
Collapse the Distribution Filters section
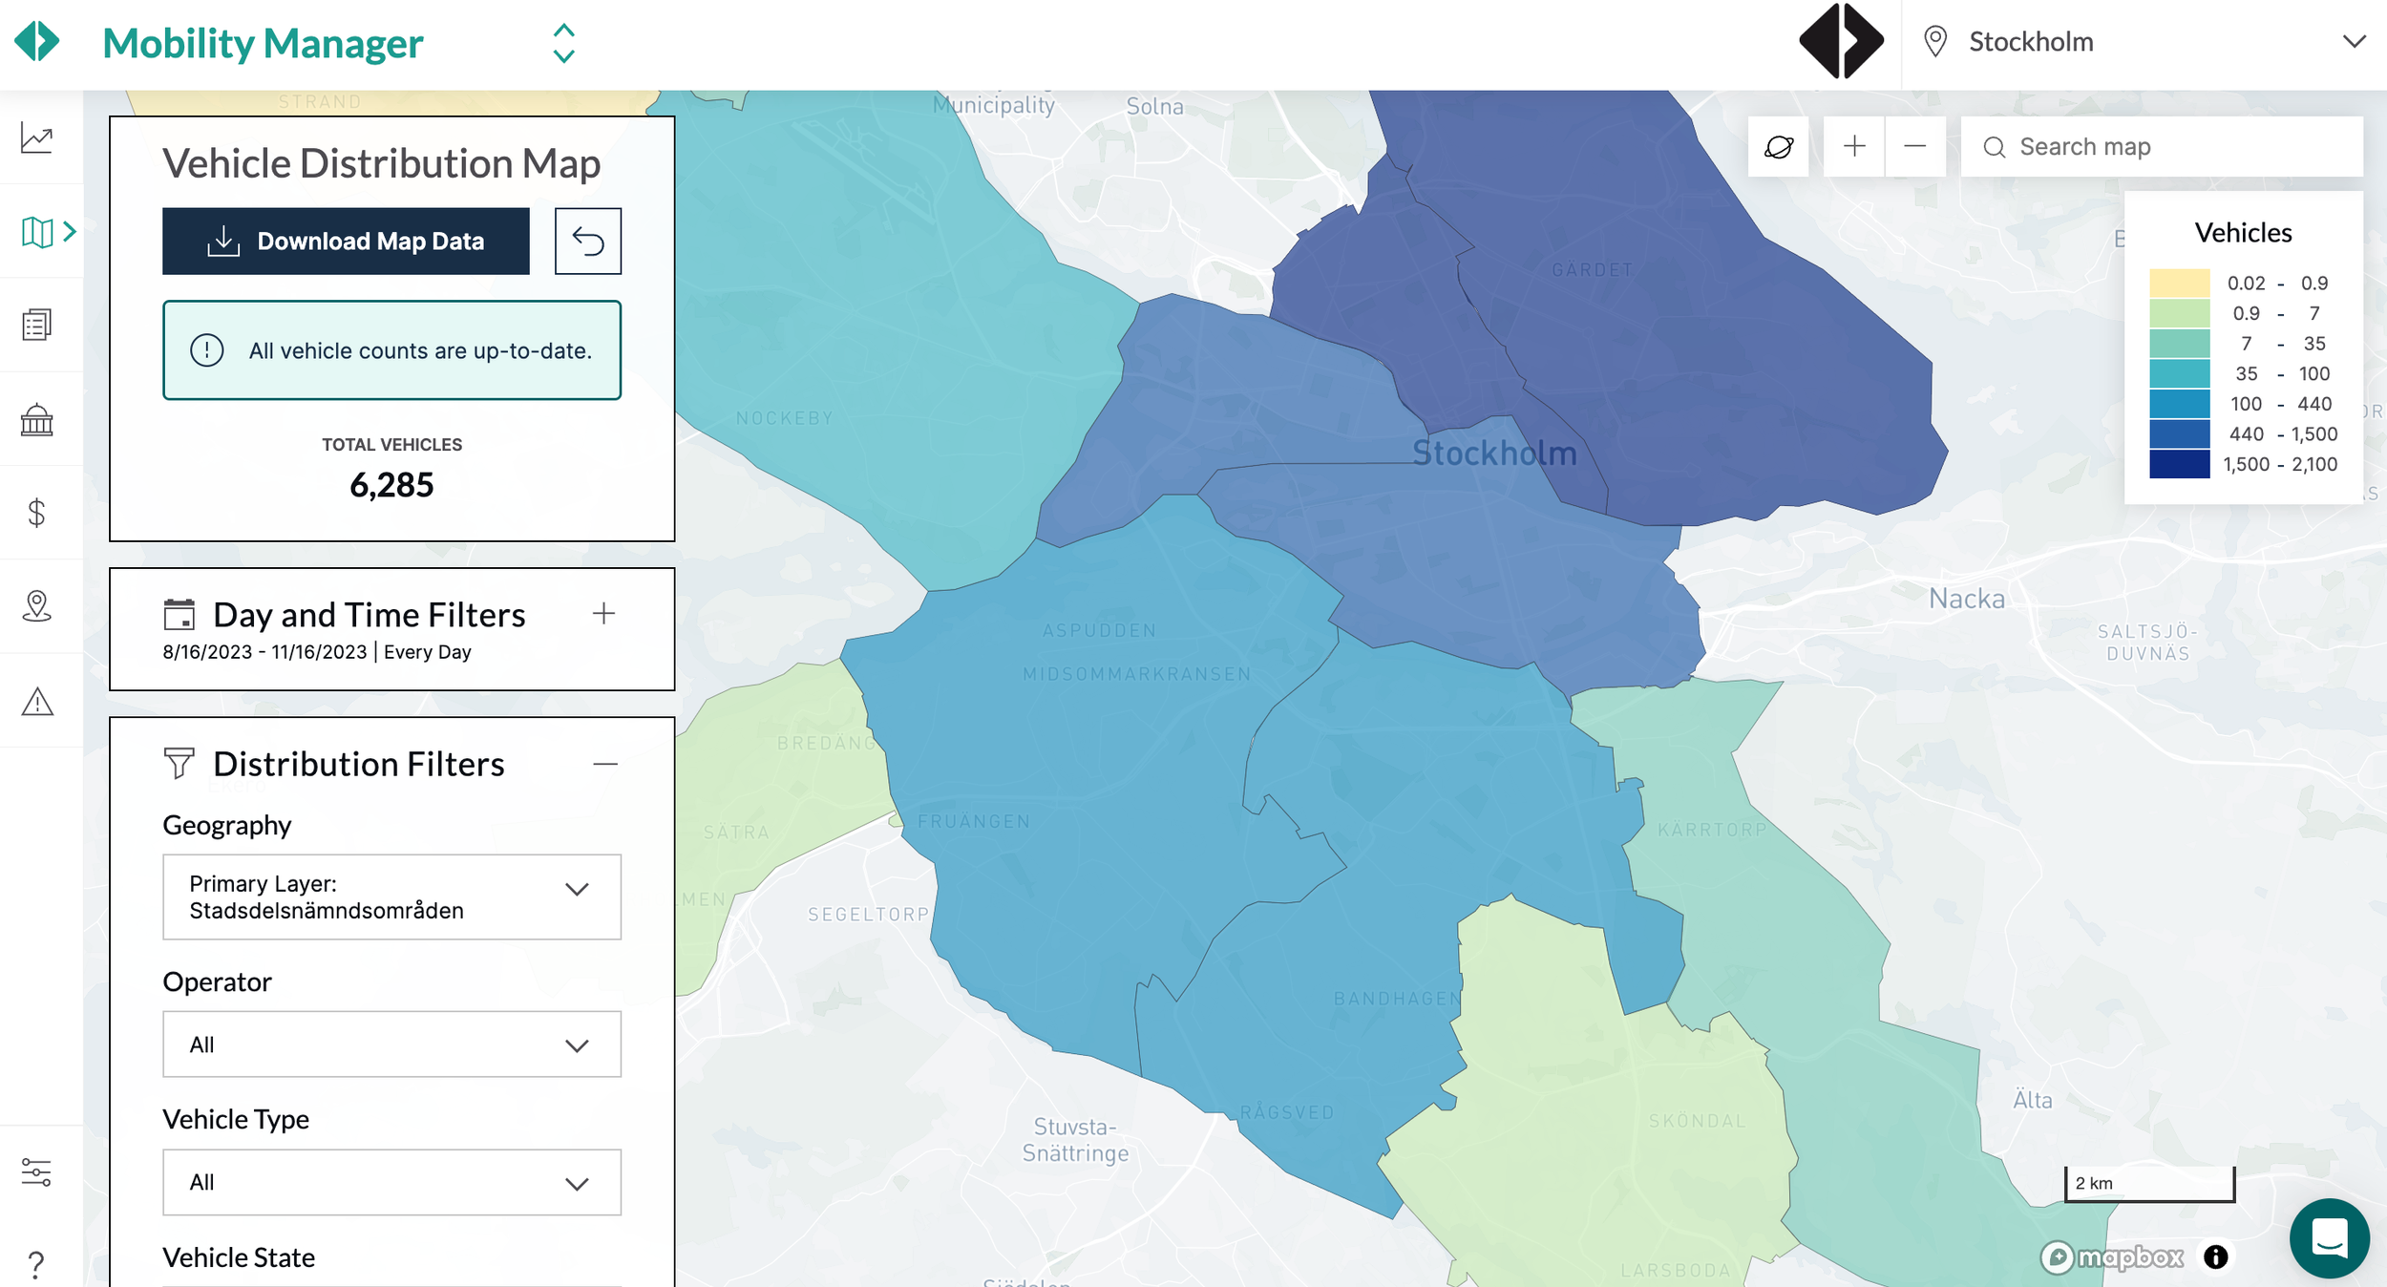pos(604,764)
